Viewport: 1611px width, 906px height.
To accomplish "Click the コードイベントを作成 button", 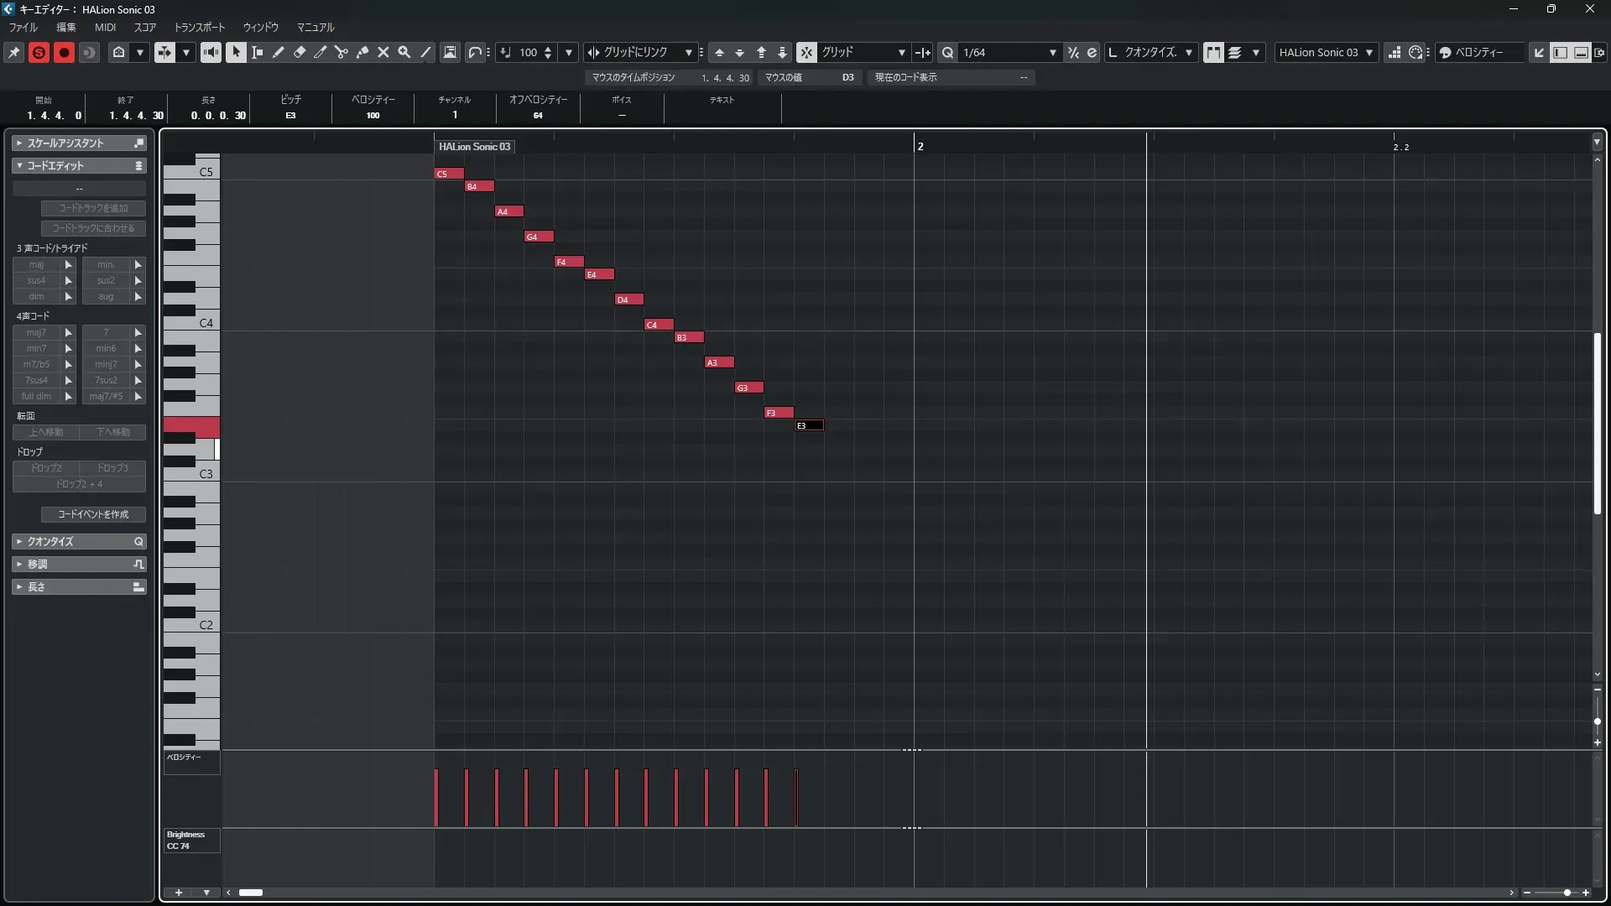I will tap(93, 514).
